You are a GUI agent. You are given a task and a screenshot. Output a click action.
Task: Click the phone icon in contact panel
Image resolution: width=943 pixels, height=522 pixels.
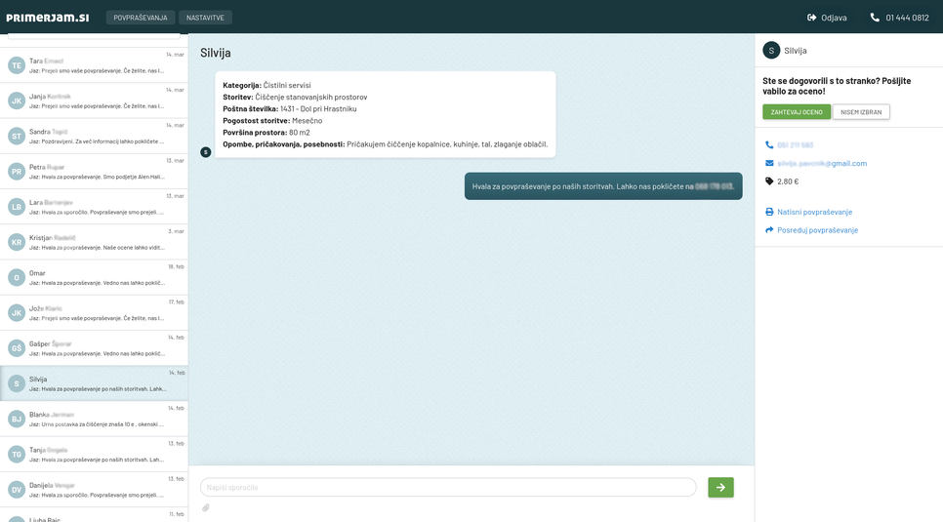tap(769, 145)
